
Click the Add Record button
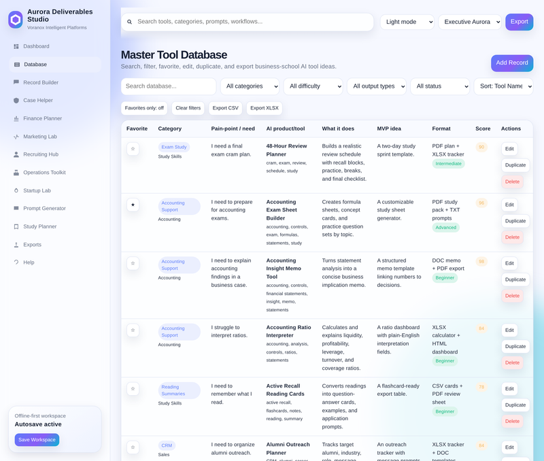tap(512, 63)
